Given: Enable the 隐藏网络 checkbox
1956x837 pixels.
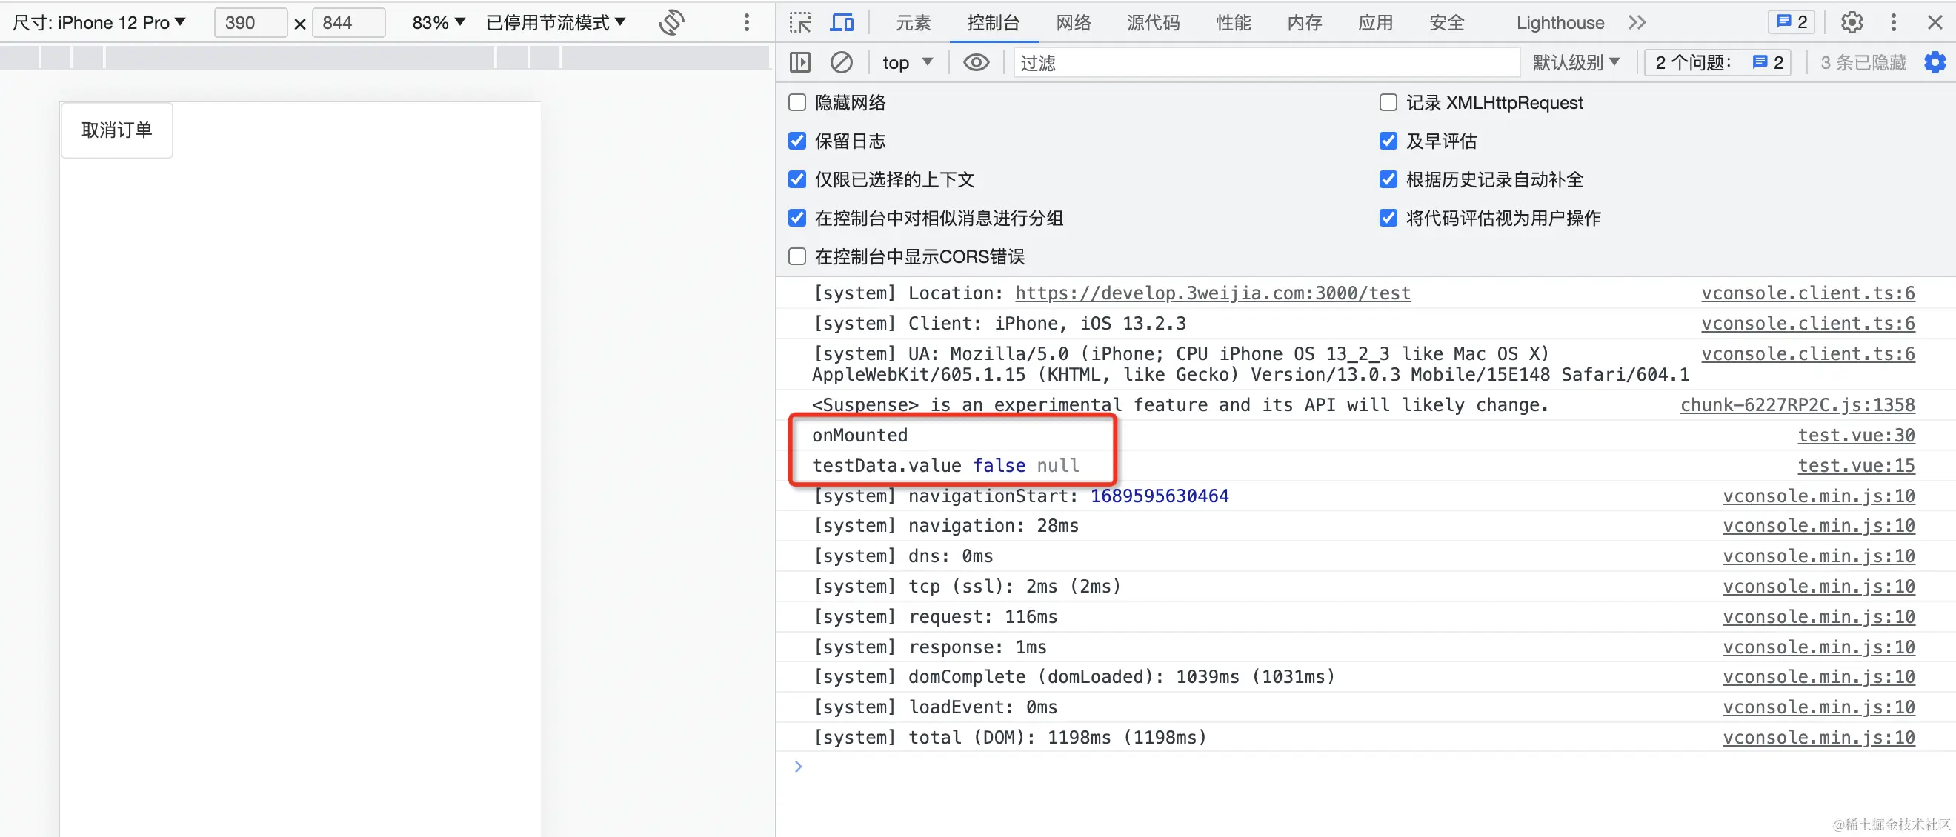Looking at the screenshot, I should 797,102.
